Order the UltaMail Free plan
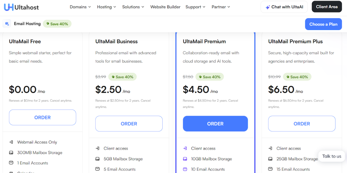The width and height of the screenshot is (347, 173). pyautogui.click(x=42, y=118)
